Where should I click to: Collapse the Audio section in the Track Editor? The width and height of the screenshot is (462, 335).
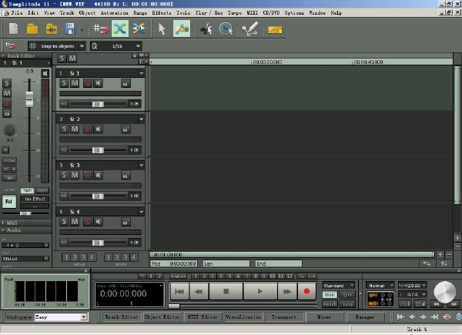point(3,230)
